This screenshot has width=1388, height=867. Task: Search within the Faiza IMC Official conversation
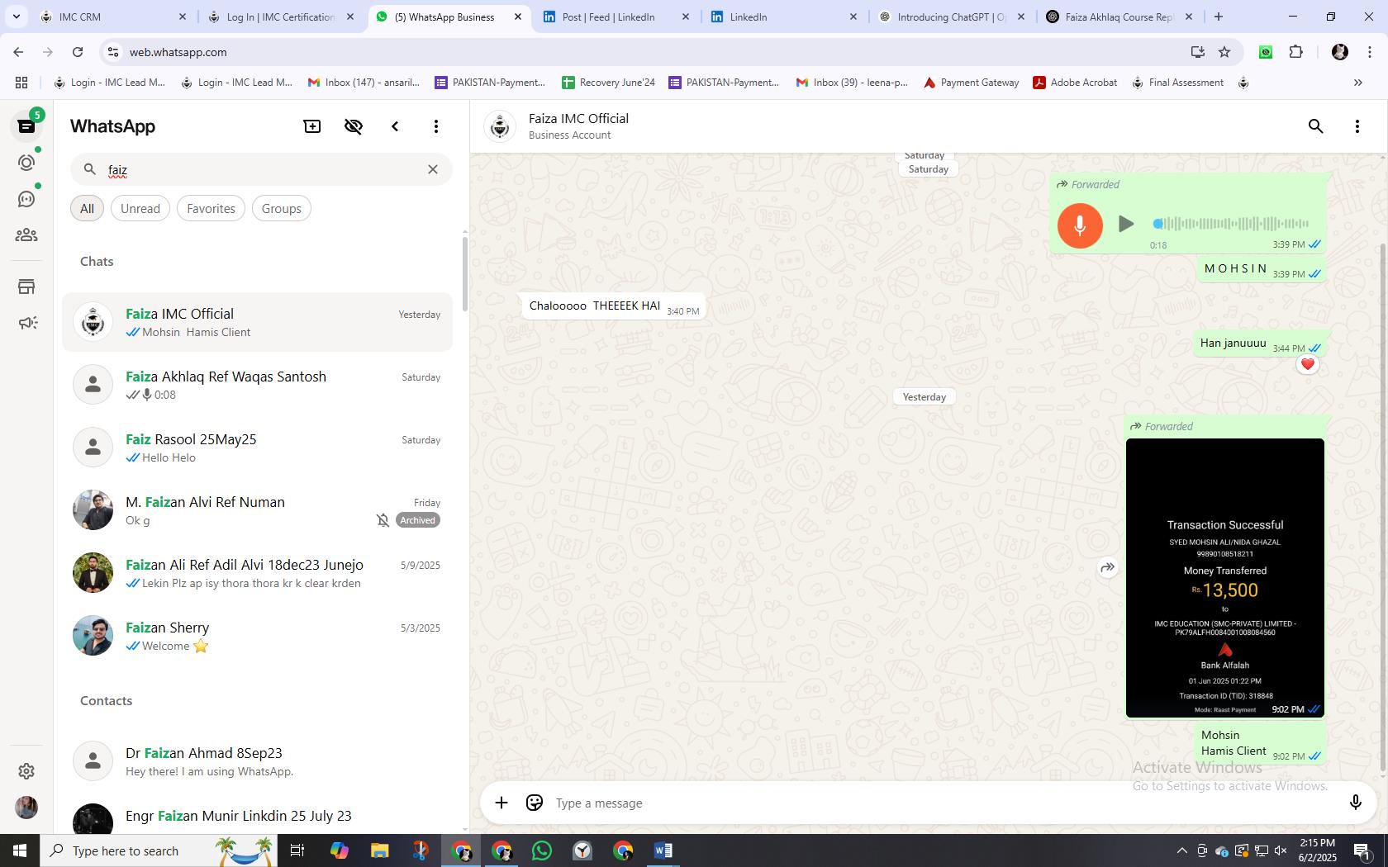(1316, 126)
